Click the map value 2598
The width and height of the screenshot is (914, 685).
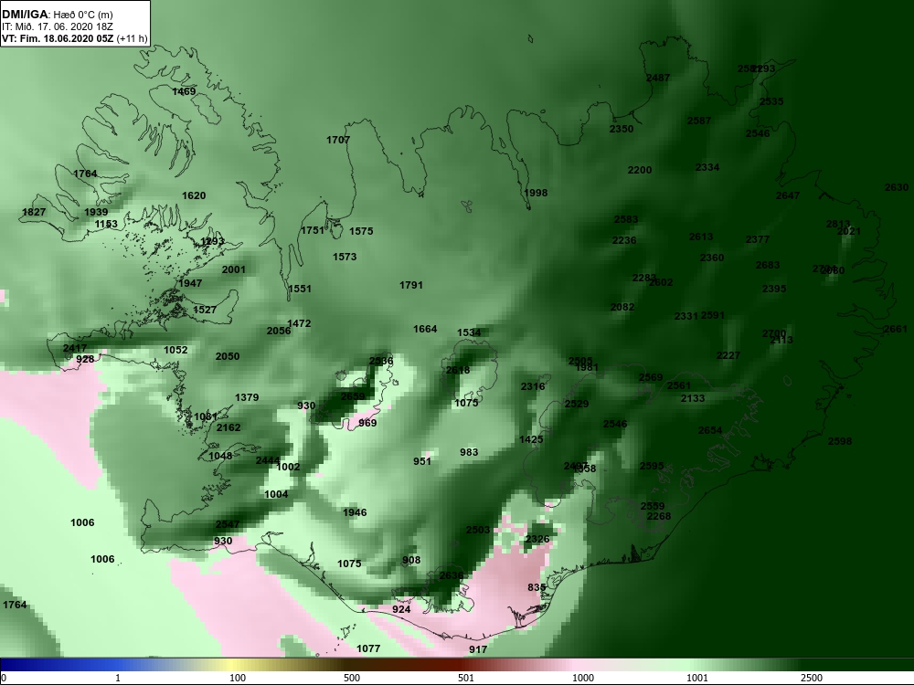[x=840, y=441]
